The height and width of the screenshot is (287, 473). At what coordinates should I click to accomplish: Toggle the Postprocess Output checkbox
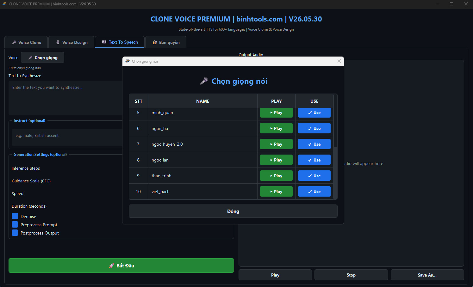[15, 233]
